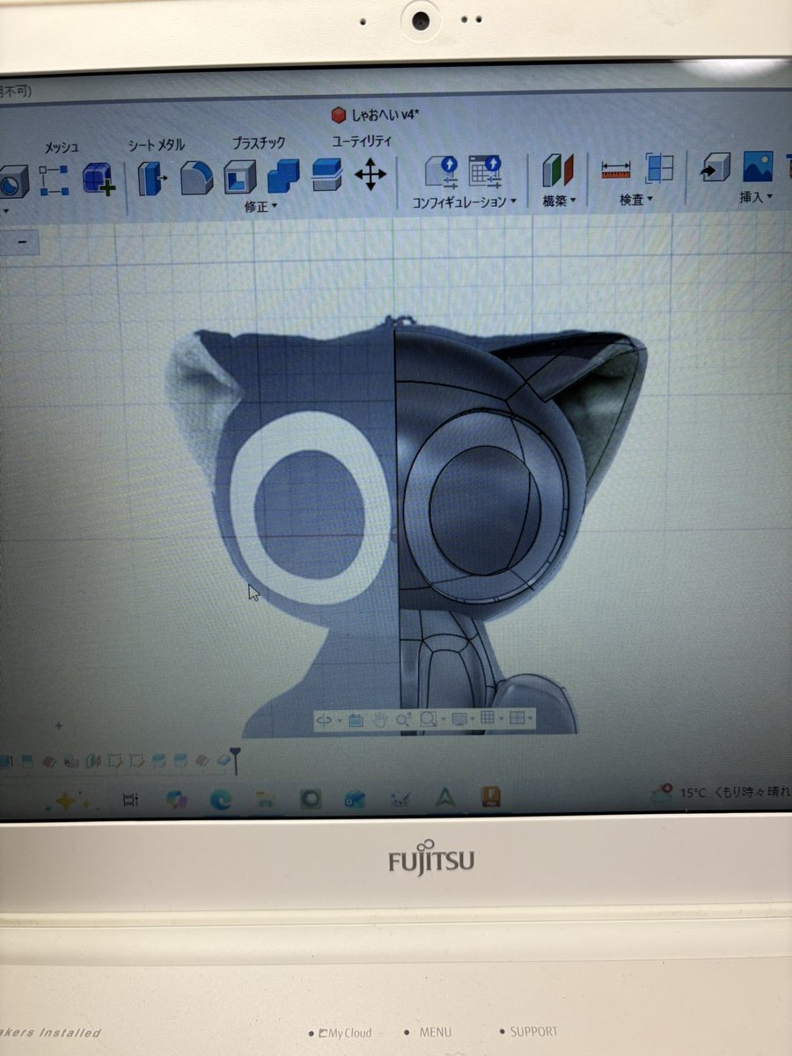The width and height of the screenshot is (792, 1056).
Task: Expand the 挿入 dropdown
Action: pos(756,197)
